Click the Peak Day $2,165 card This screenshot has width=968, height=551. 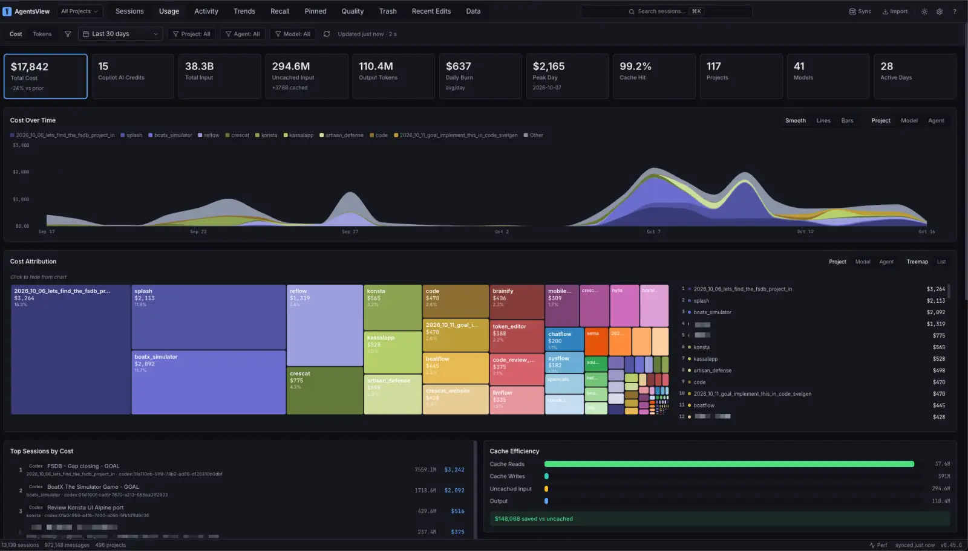(567, 76)
